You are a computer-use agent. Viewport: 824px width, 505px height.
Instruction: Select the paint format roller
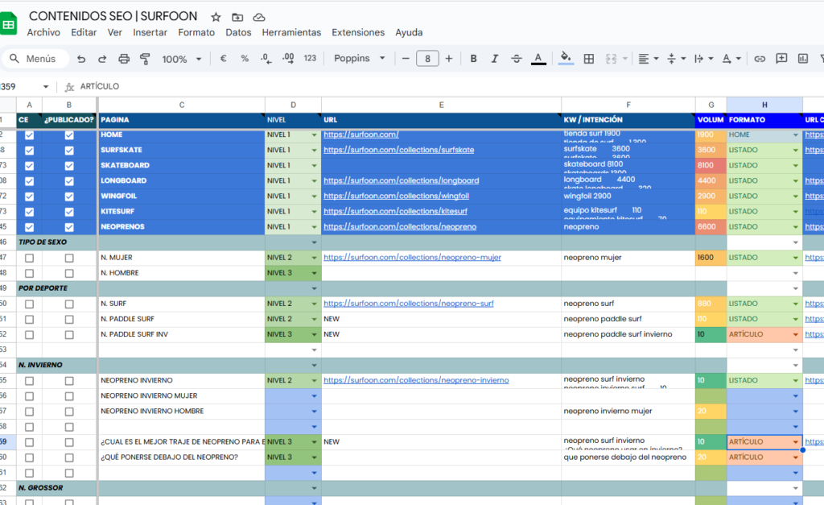coord(146,59)
